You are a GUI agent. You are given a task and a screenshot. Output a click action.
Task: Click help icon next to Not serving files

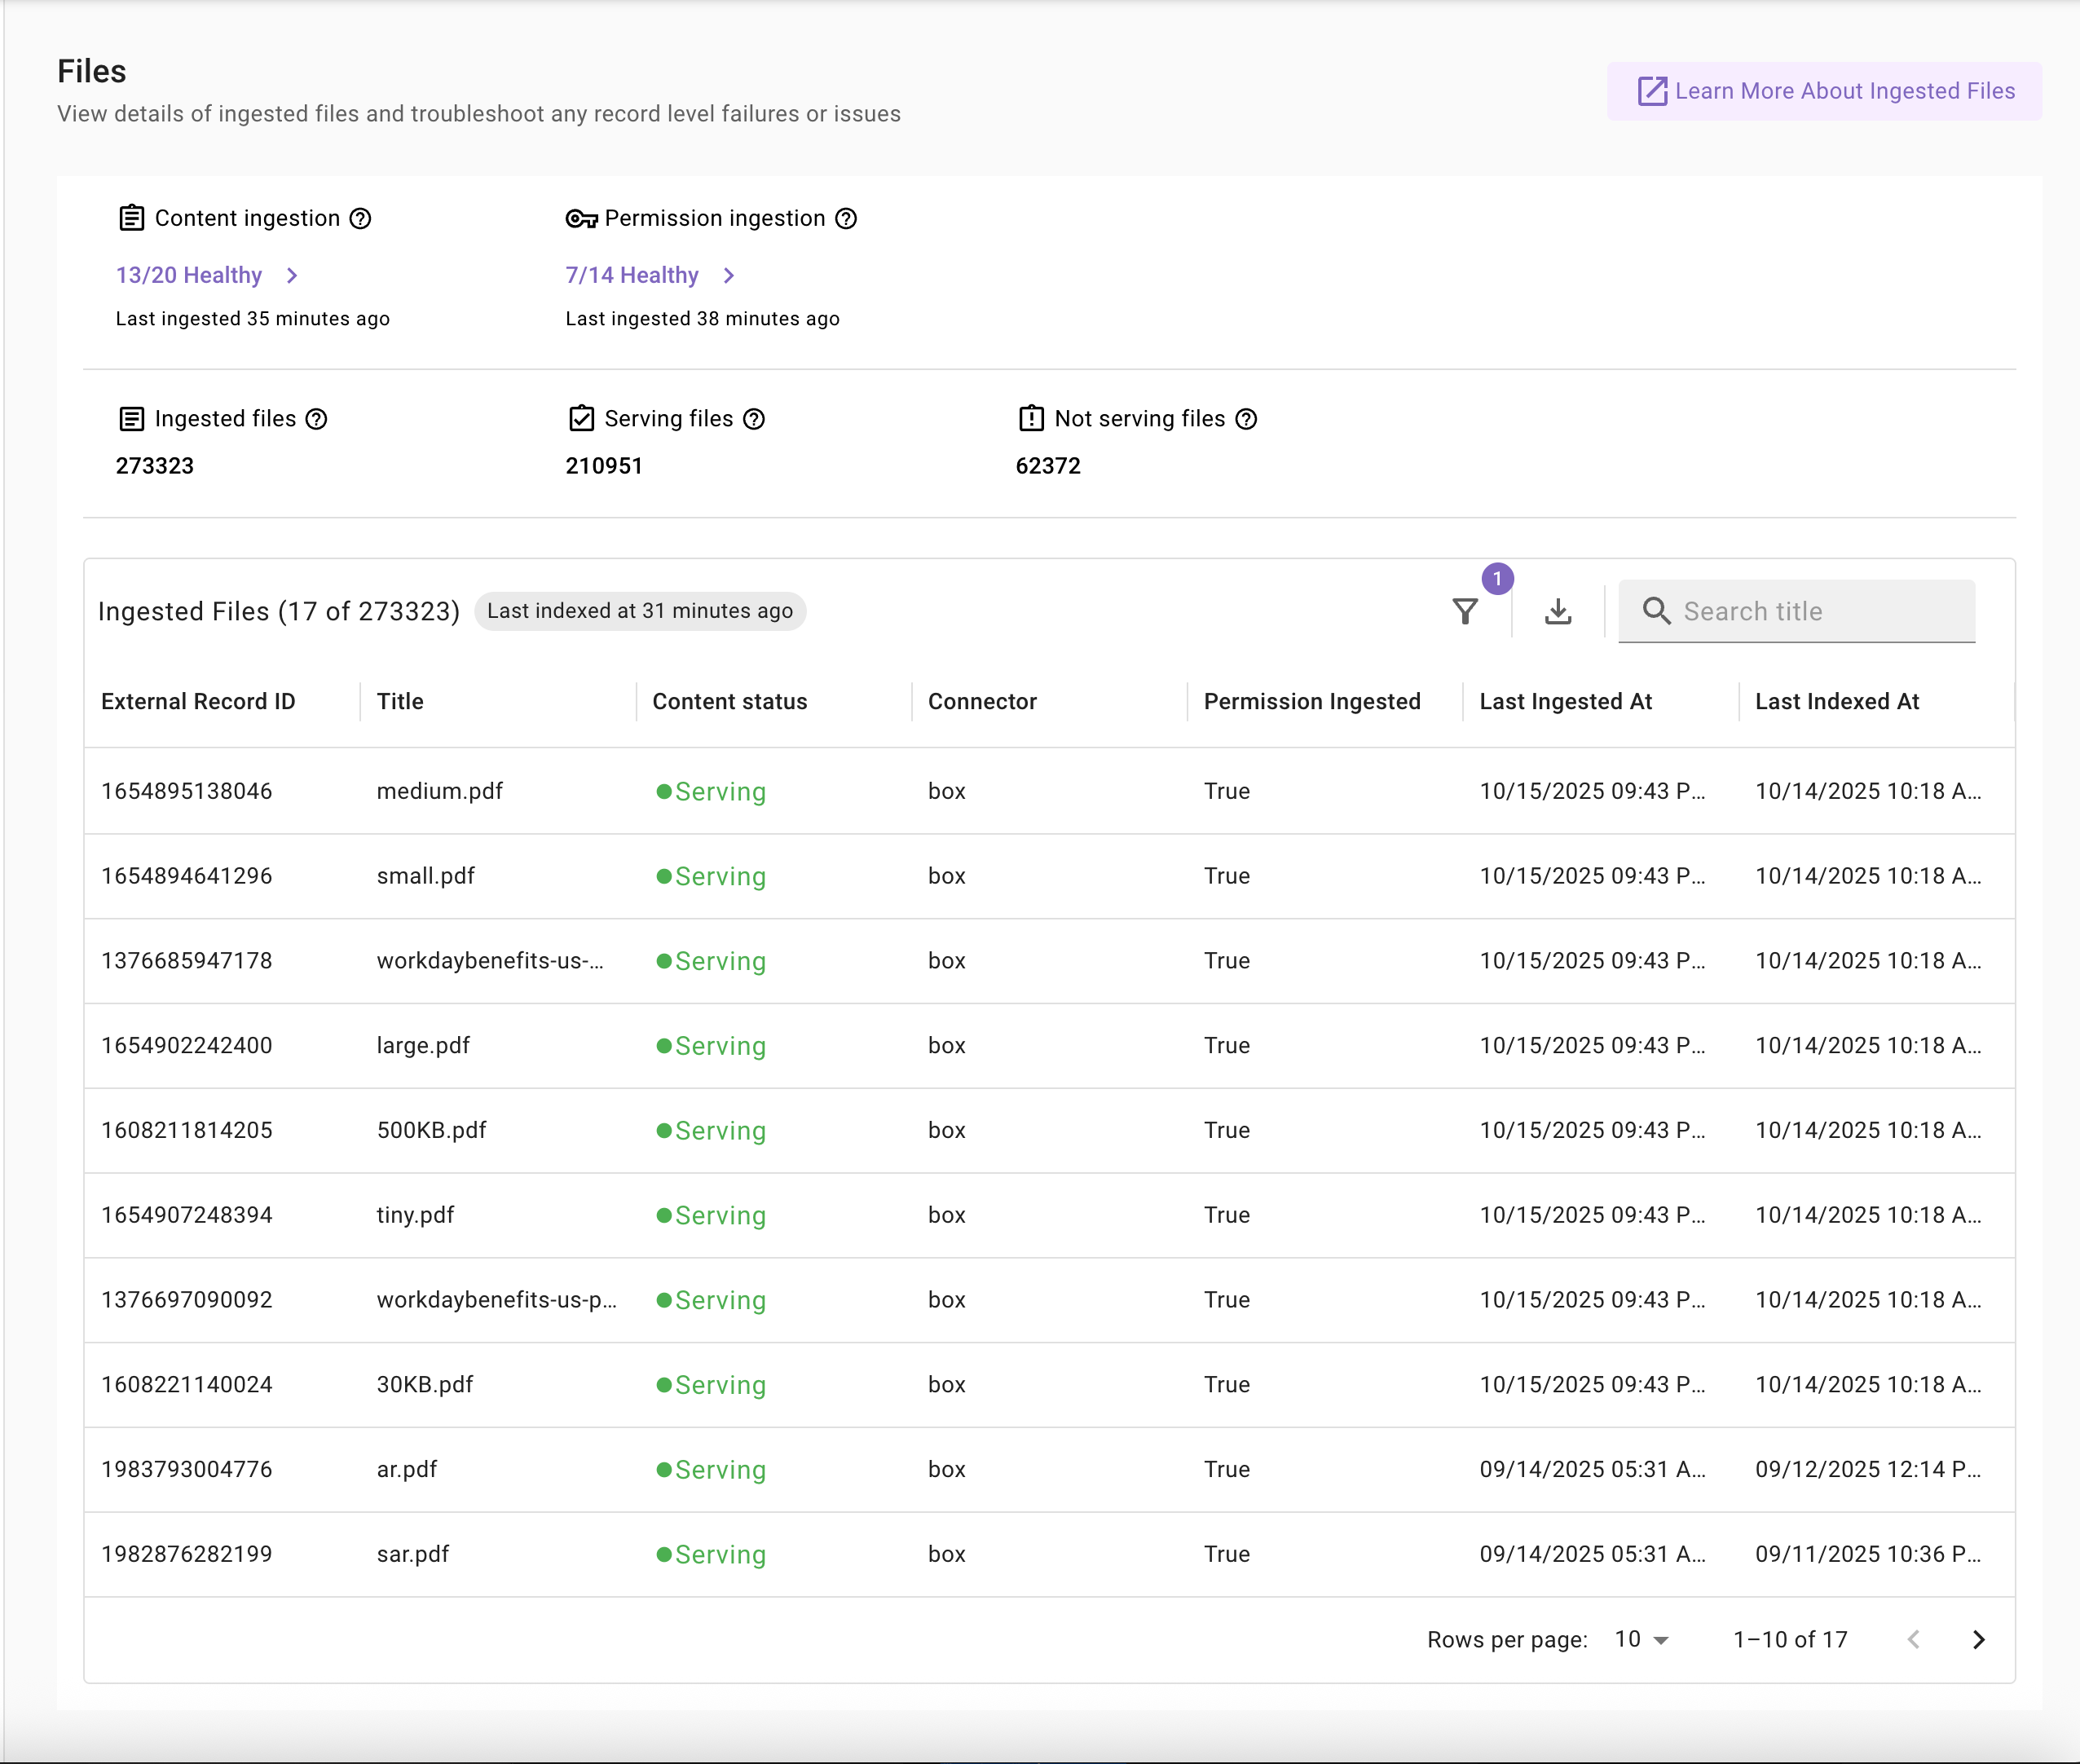click(1246, 419)
